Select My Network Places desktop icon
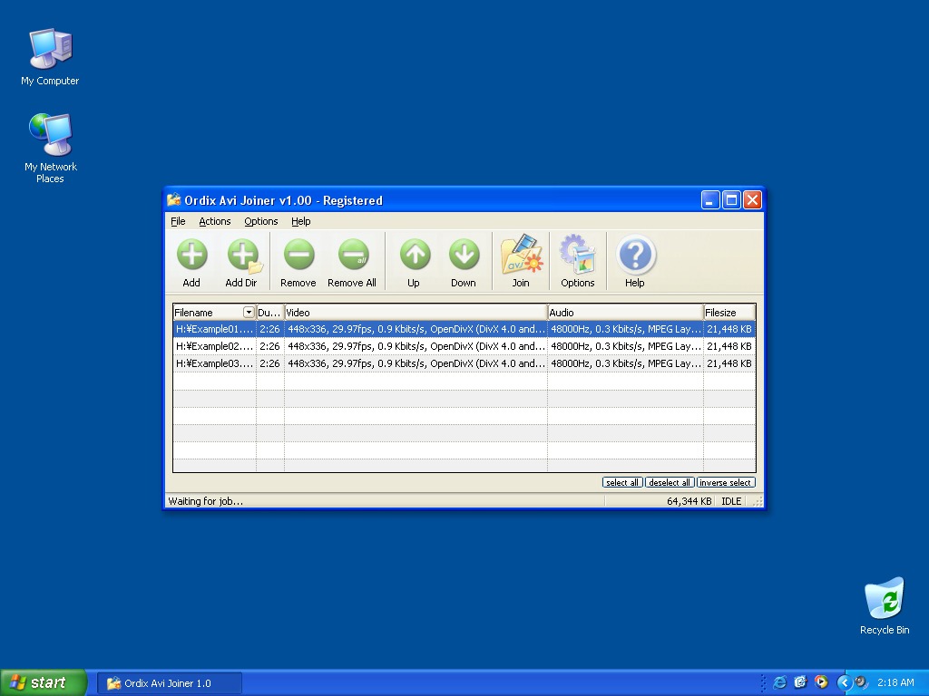Viewport: 929px width, 696px height. [51, 148]
